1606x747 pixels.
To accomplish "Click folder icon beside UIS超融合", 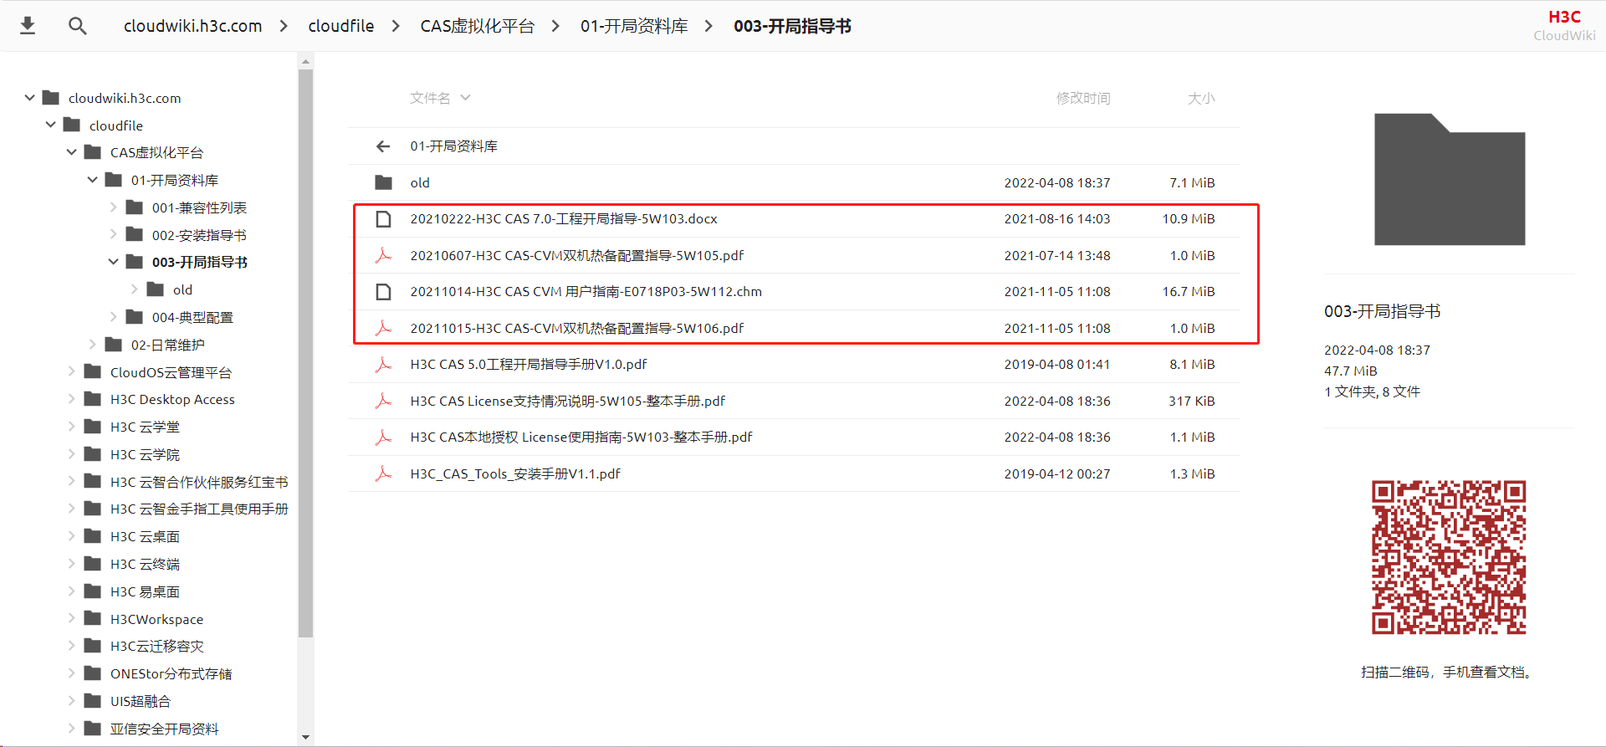I will [x=93, y=701].
